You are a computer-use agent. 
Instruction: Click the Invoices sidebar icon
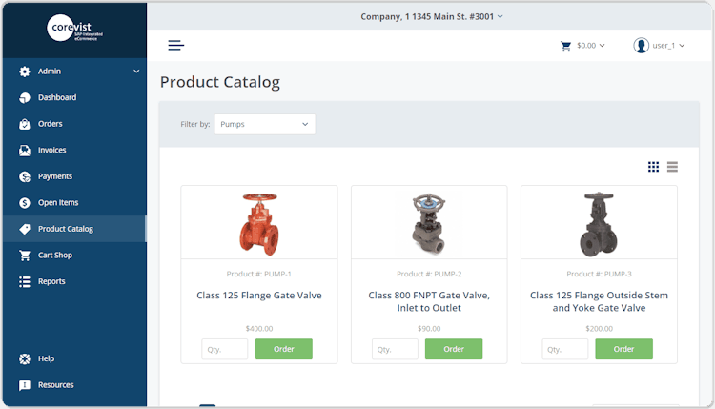pyautogui.click(x=25, y=150)
